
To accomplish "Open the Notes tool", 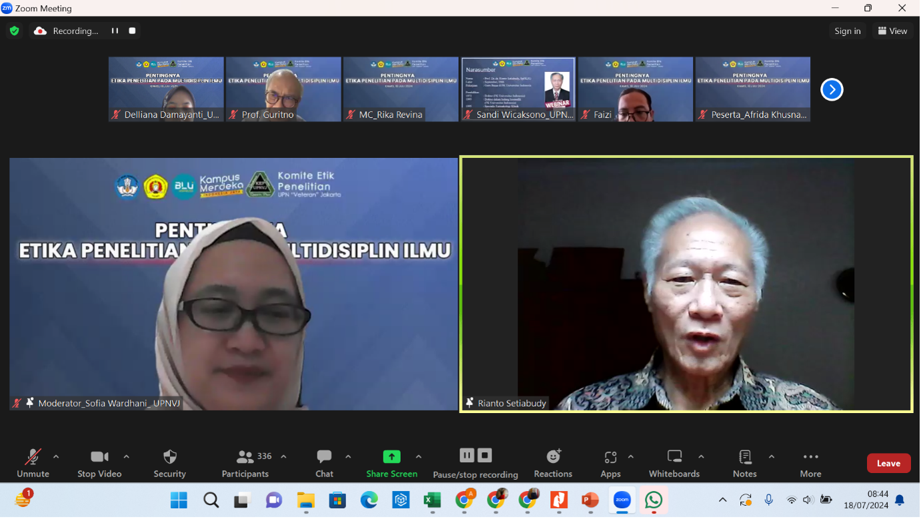I will click(x=744, y=463).
